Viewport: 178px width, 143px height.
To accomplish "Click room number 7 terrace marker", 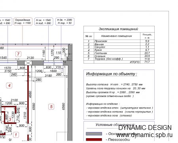I will coord(18,54).
